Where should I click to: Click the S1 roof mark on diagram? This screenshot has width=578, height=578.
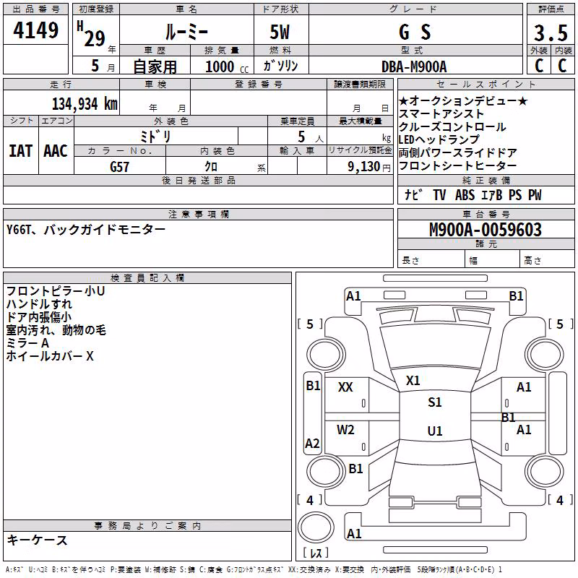point(435,402)
